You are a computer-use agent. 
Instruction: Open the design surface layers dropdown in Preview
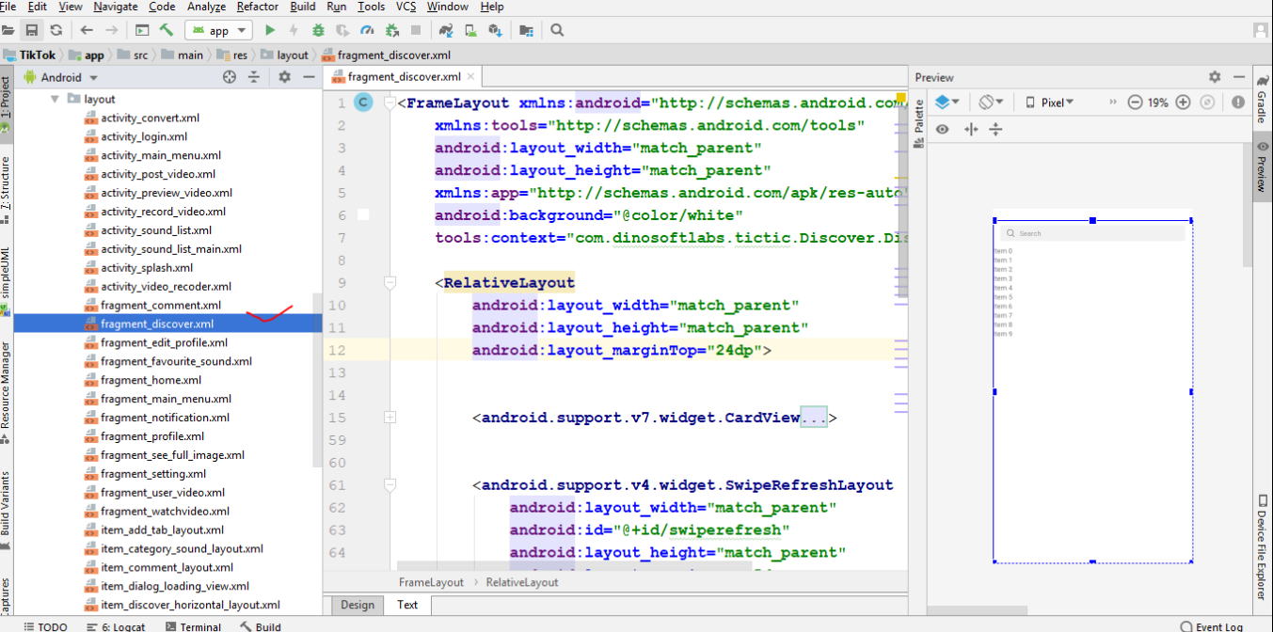947,103
